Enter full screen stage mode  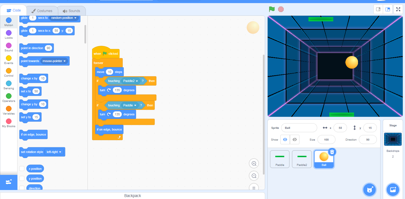point(398,9)
